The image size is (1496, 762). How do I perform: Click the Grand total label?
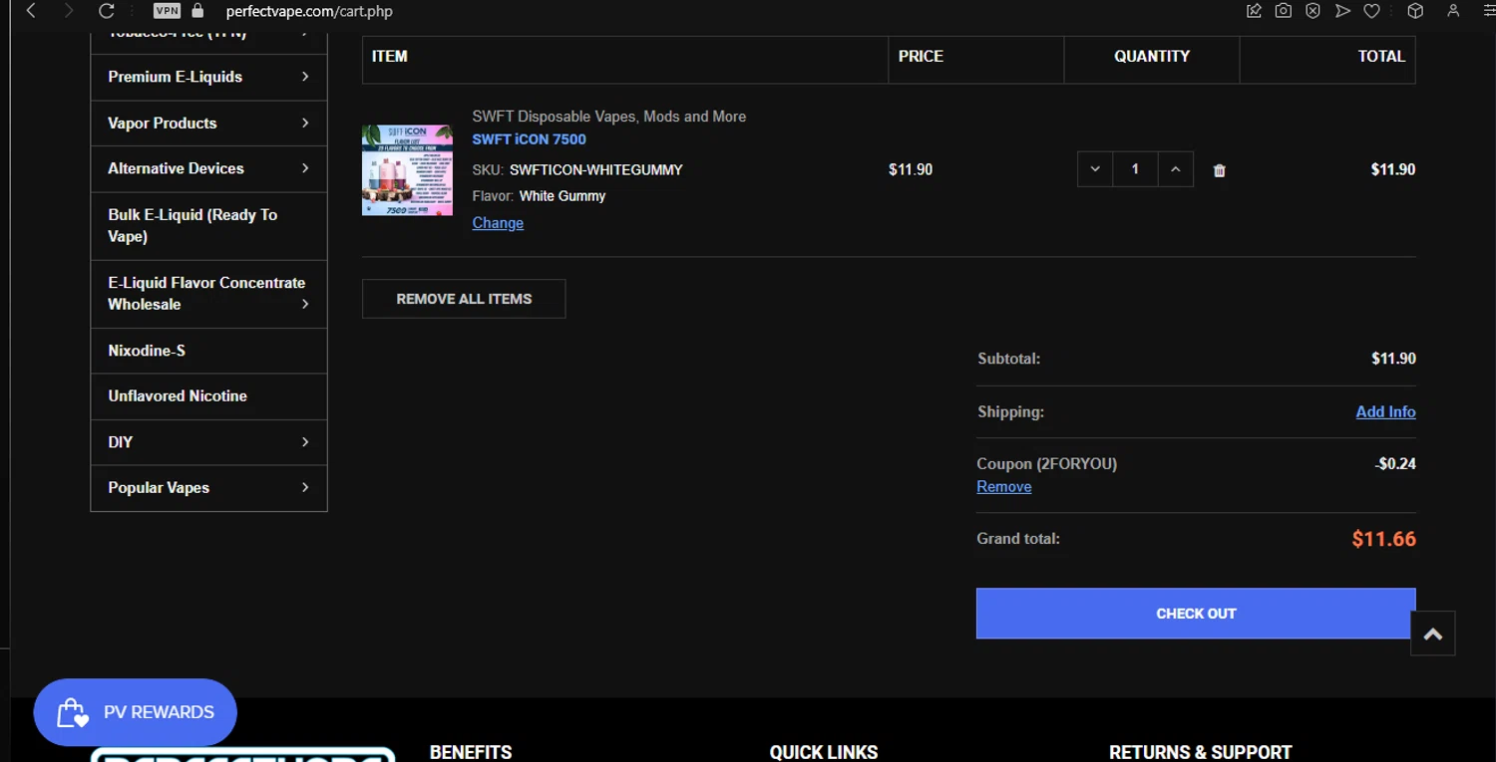pos(1018,539)
